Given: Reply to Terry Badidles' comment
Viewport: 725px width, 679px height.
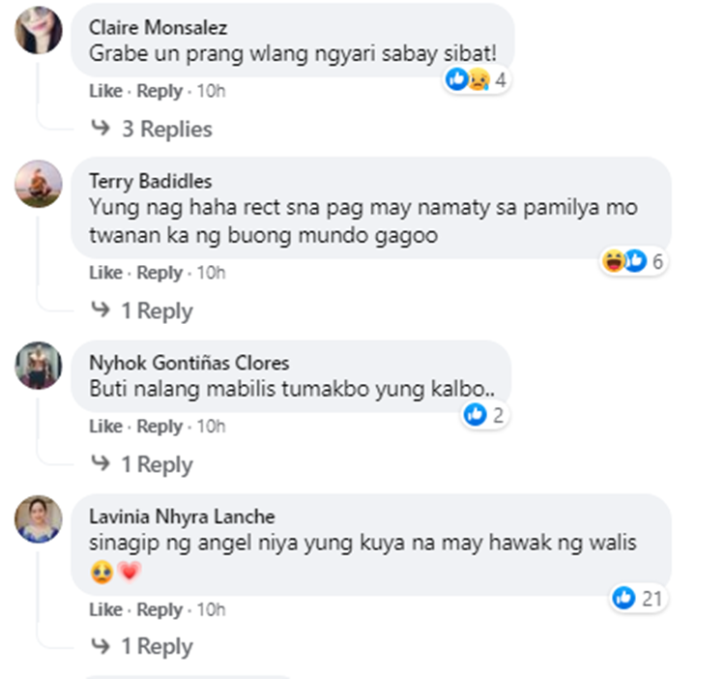Looking at the screenshot, I should click(159, 273).
